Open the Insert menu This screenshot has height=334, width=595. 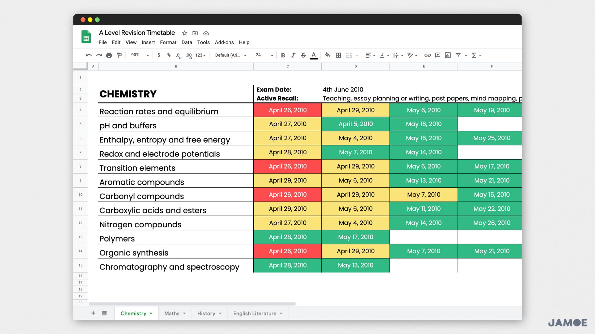pos(147,42)
